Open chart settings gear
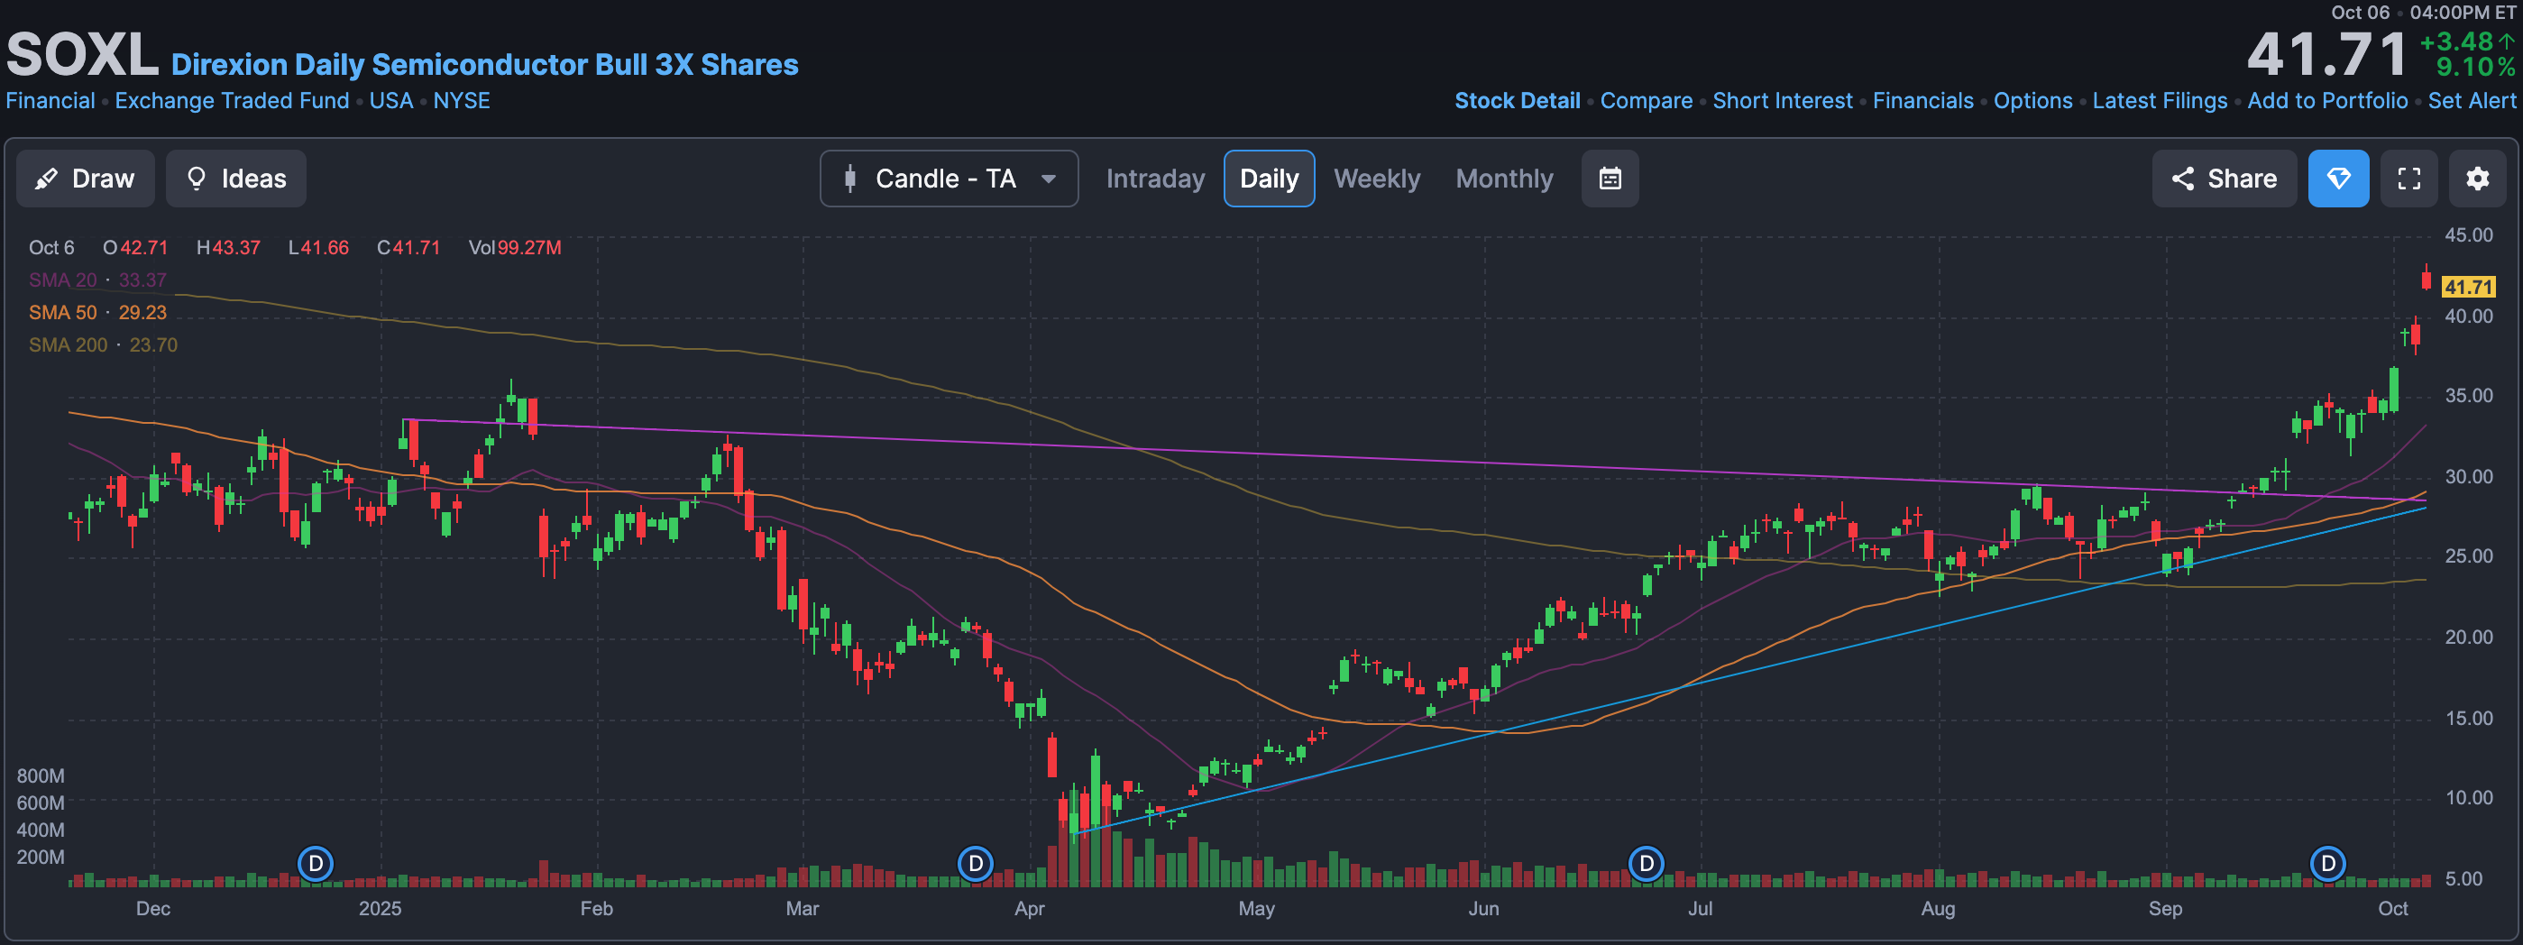 click(x=2477, y=179)
